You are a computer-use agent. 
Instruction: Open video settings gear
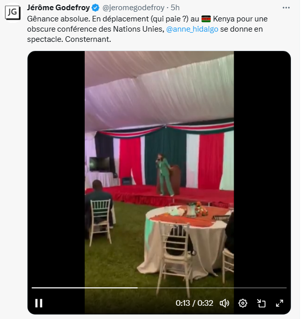243,303
